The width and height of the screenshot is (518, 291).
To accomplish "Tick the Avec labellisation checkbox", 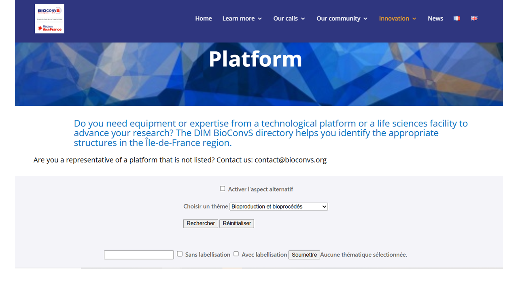I will click(x=236, y=254).
